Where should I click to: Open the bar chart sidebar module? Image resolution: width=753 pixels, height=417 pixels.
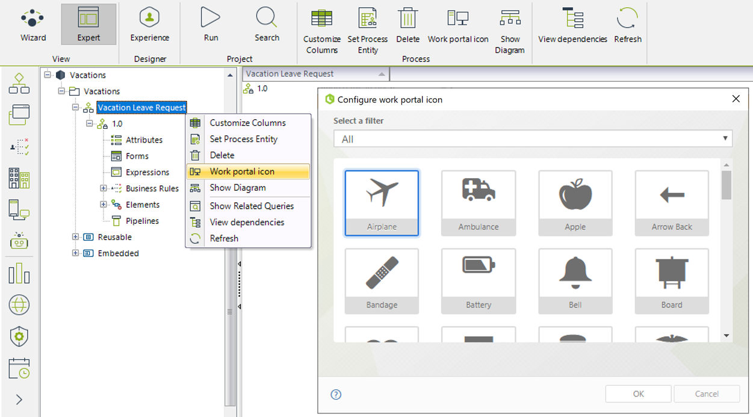[x=19, y=273]
